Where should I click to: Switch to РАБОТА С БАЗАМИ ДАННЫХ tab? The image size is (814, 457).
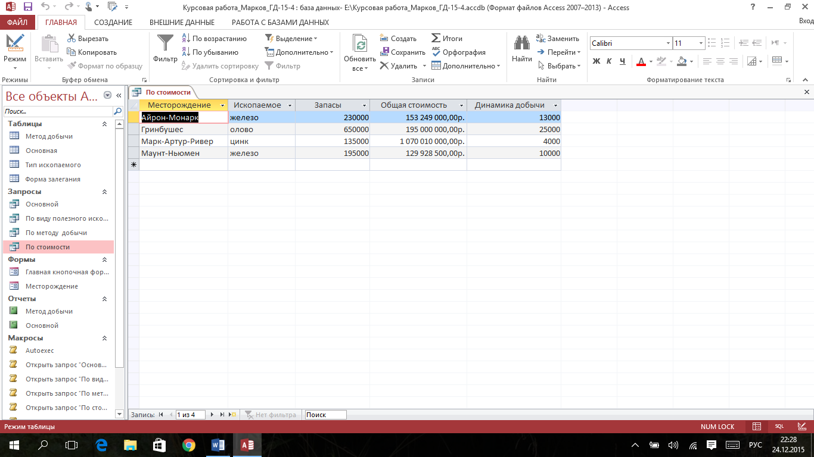point(280,22)
